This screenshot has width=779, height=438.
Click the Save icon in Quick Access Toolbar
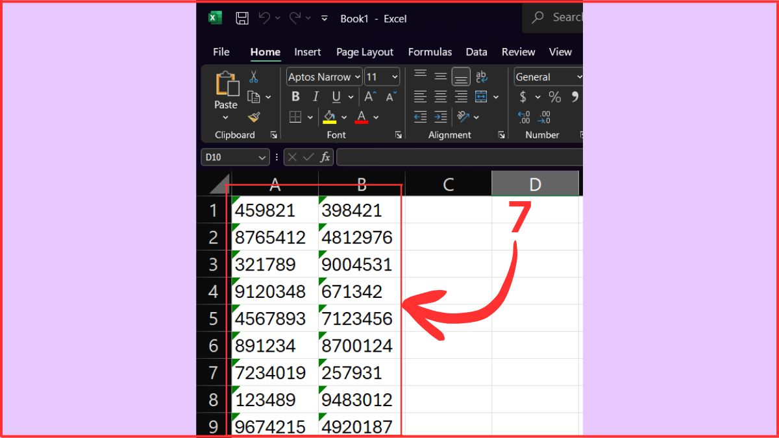tap(241, 18)
